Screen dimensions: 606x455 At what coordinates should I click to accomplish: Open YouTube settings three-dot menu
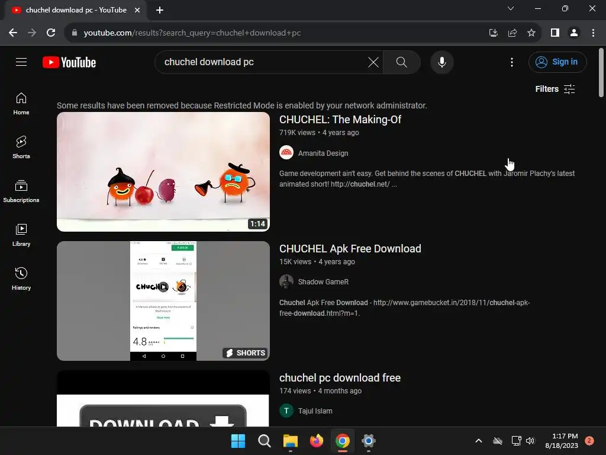[x=512, y=62]
